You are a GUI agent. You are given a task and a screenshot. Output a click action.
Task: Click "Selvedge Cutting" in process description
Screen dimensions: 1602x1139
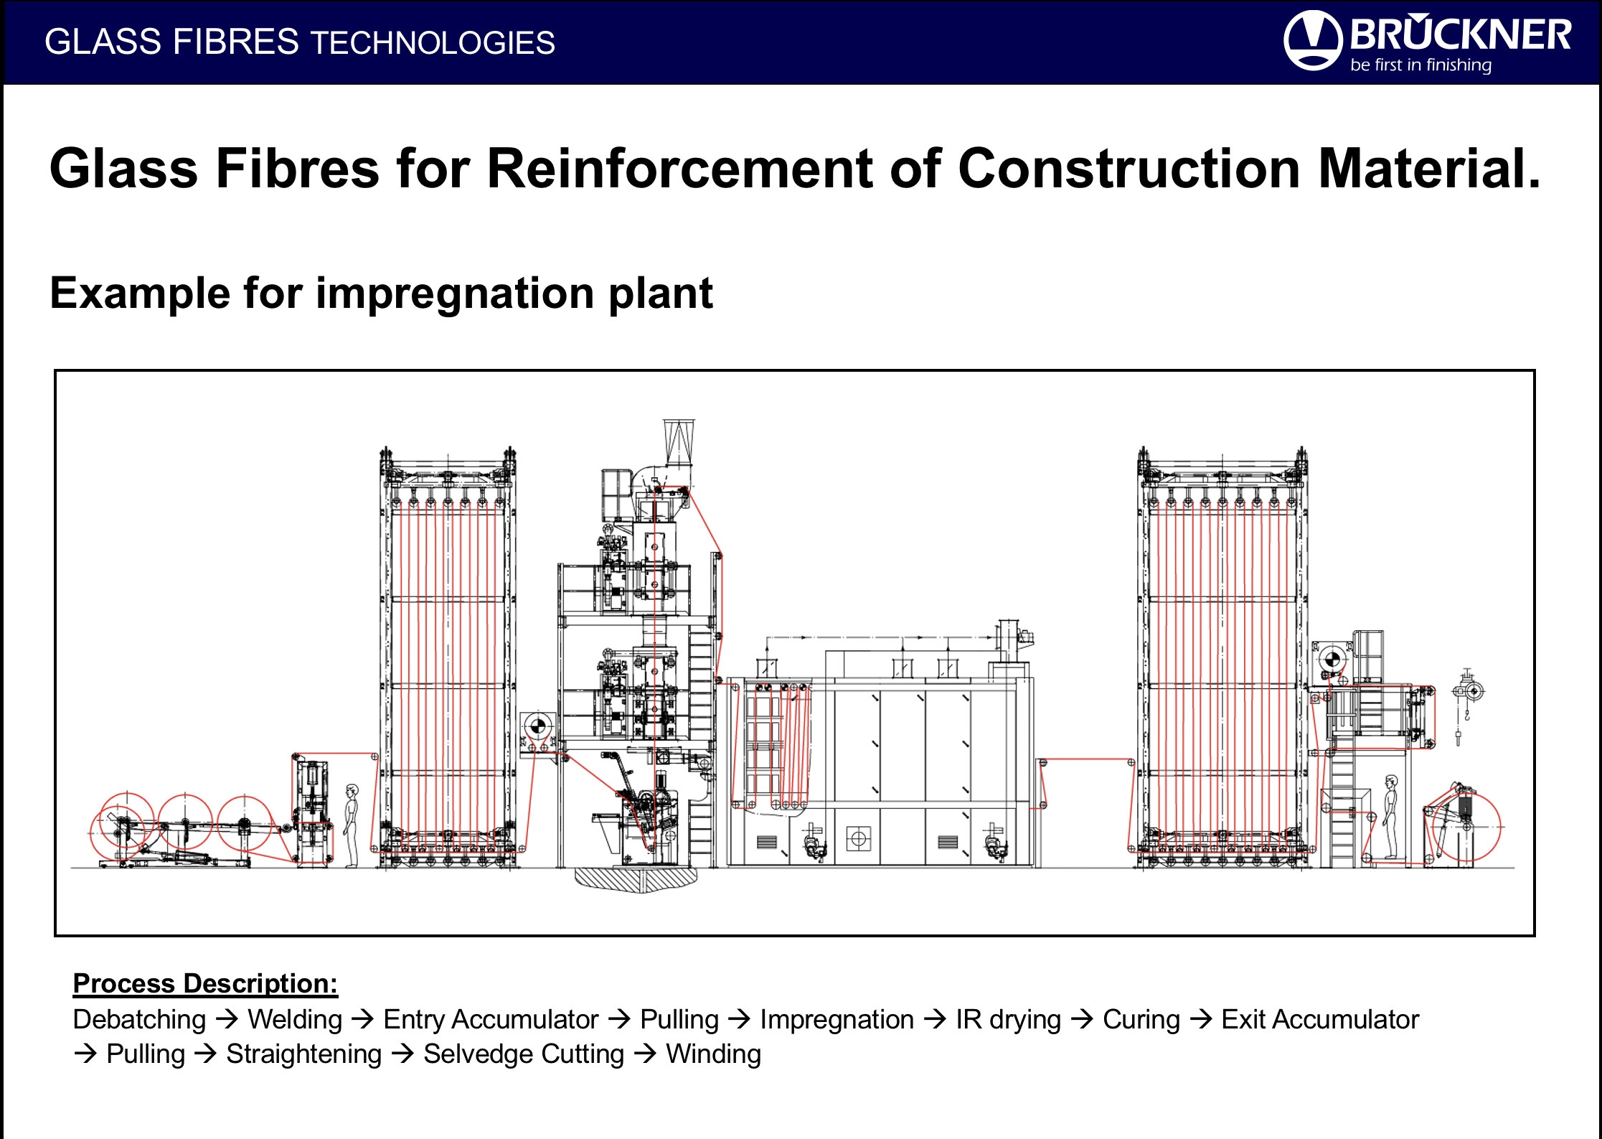point(524,1054)
